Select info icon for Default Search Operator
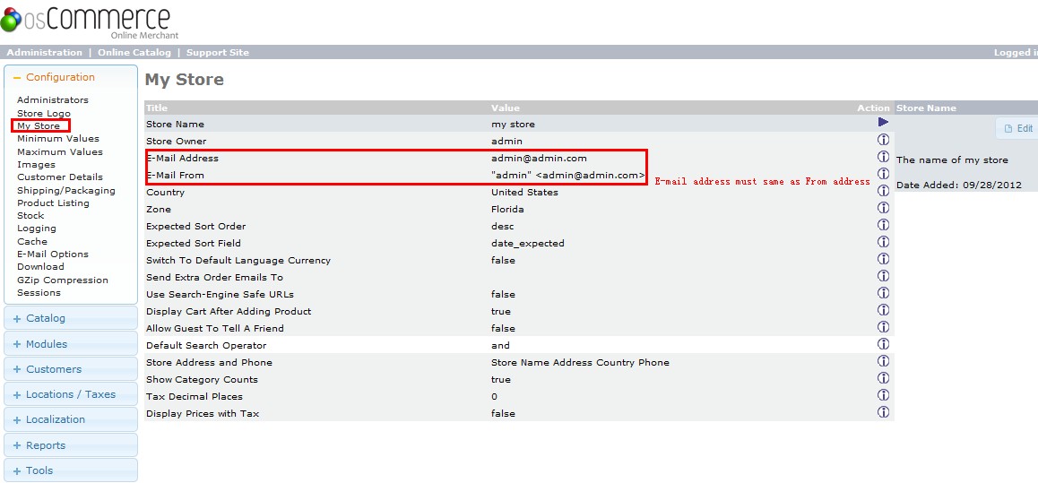 (883, 344)
